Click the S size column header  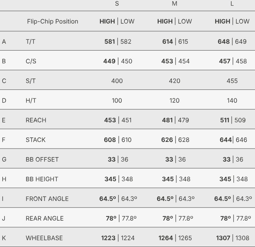tap(117, 4)
